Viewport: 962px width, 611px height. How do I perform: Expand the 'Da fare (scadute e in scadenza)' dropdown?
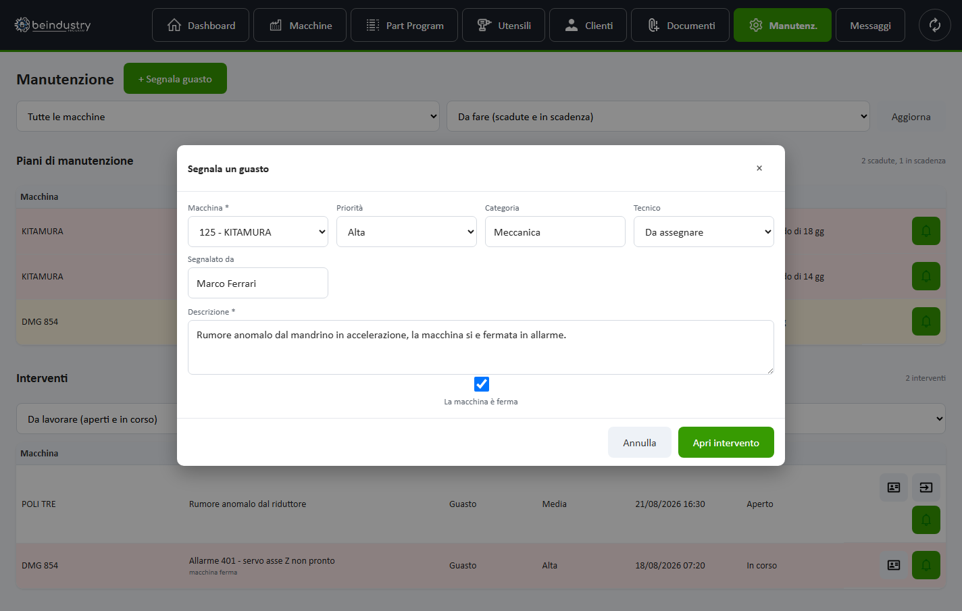tap(658, 116)
